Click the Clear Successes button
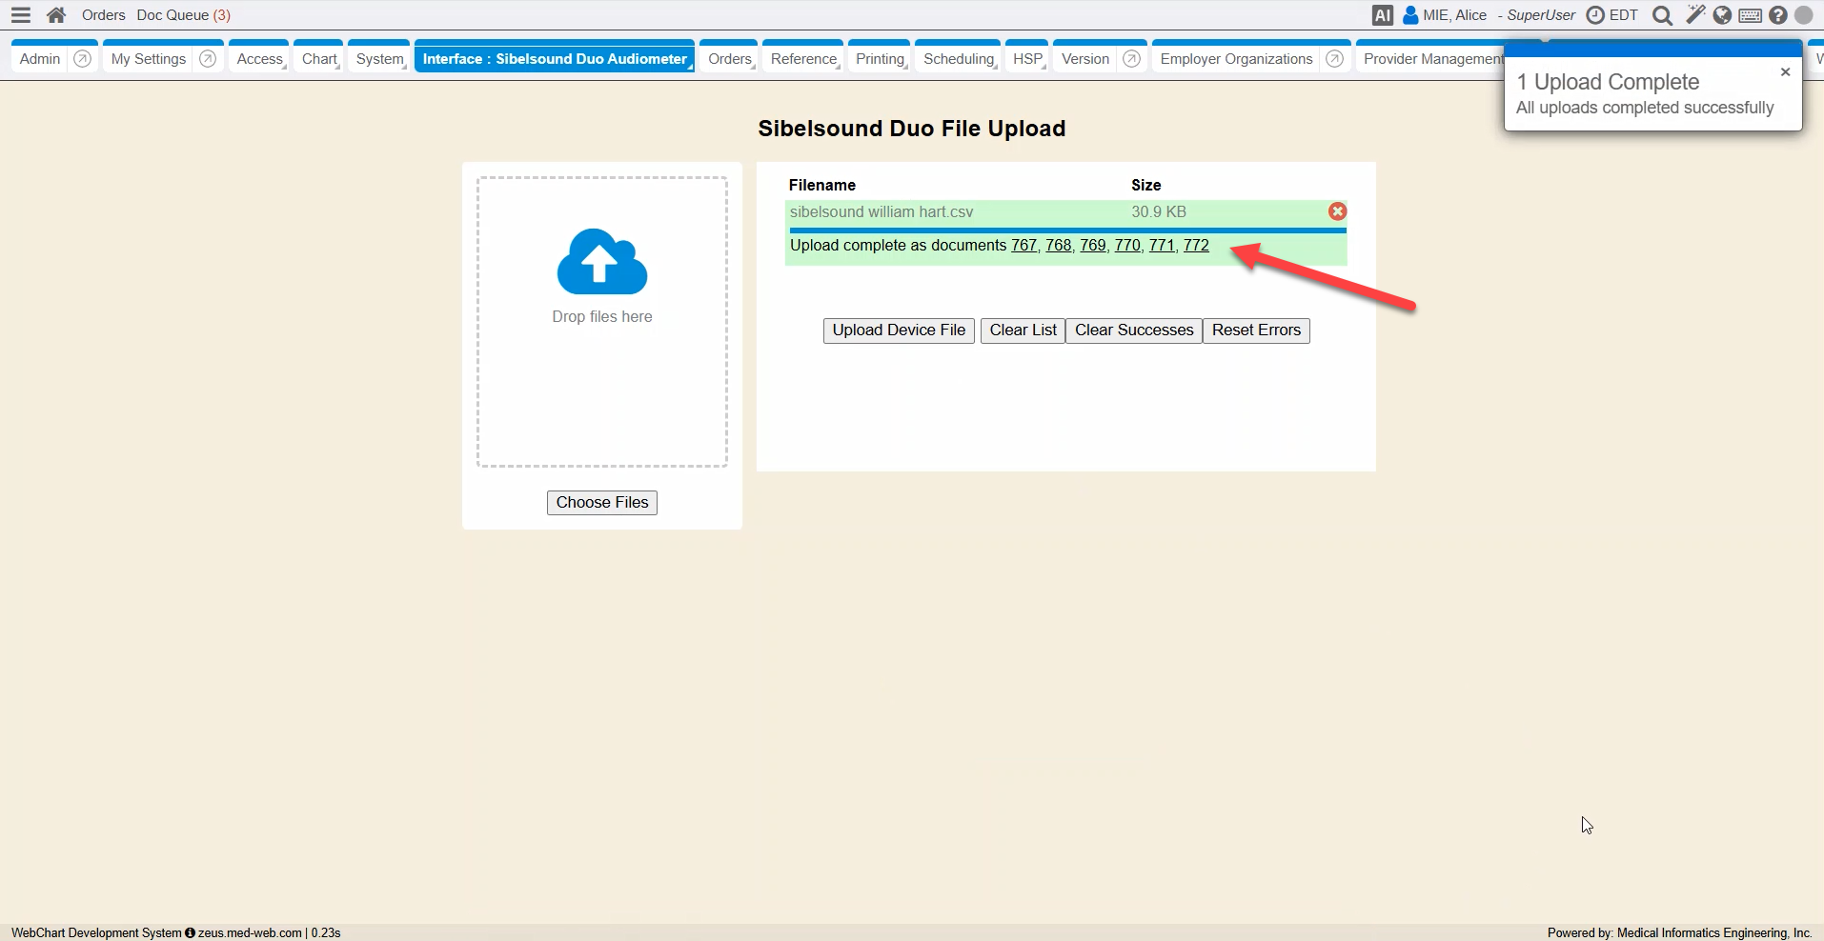 (x=1133, y=330)
